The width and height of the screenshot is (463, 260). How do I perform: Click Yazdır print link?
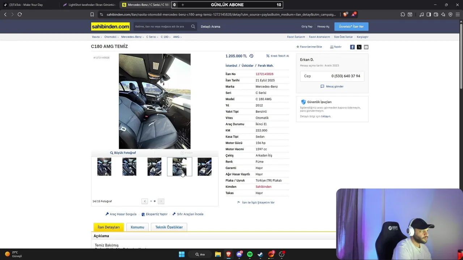point(336,47)
